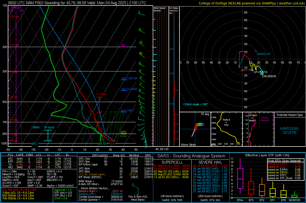Viewport: 306px width, 203px height.
Task: Click the yellow LFC label
Action: coord(123,132)
